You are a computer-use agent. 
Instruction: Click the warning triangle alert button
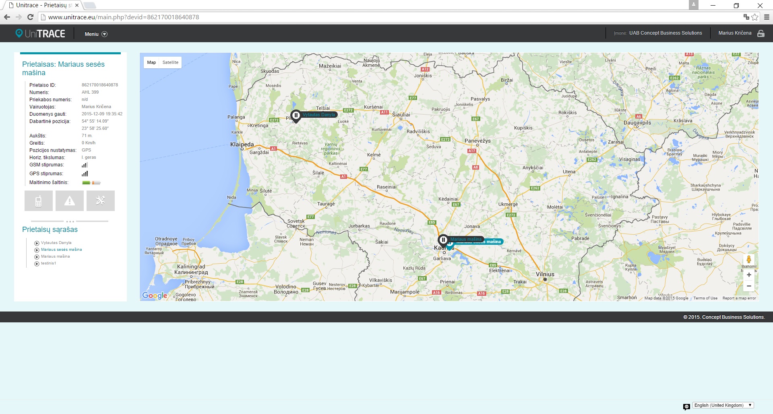[x=70, y=201]
